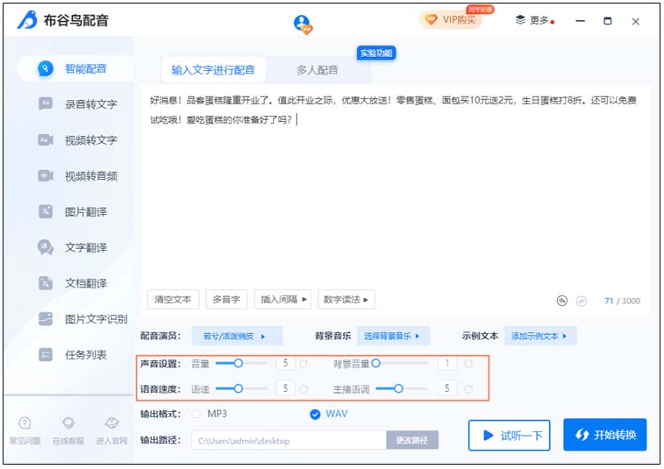Select the 视频转音频 sidebar icon

tap(46, 176)
